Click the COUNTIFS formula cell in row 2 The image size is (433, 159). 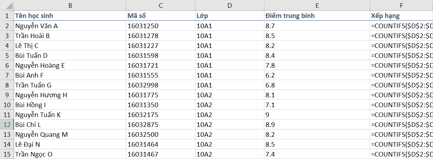[x=401, y=26]
